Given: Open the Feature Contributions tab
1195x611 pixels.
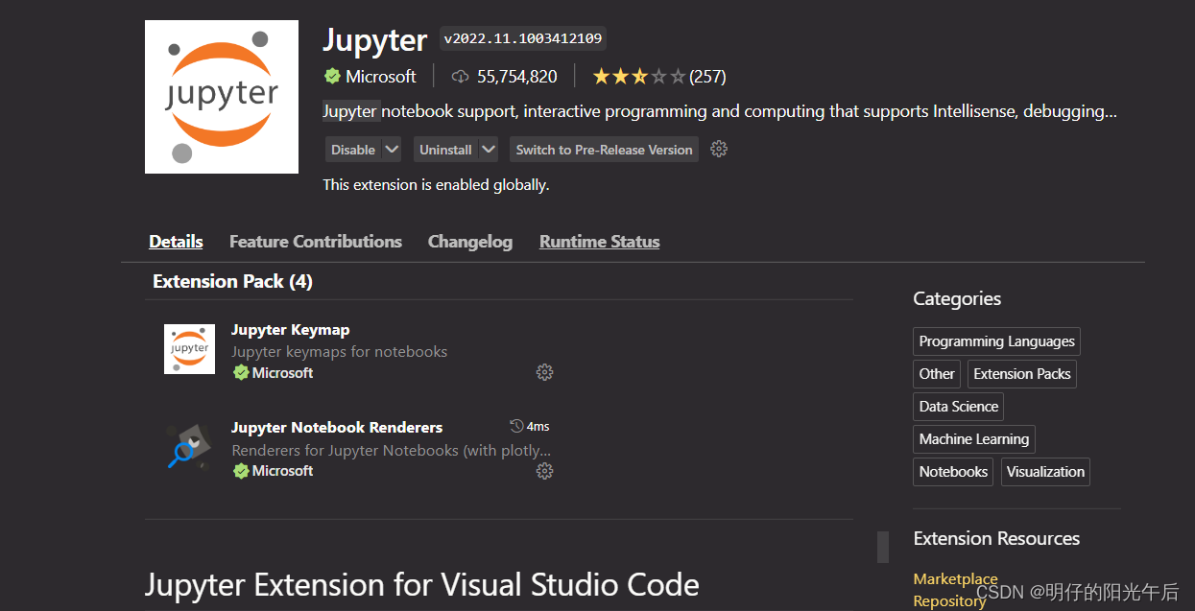Looking at the screenshot, I should coord(316,242).
